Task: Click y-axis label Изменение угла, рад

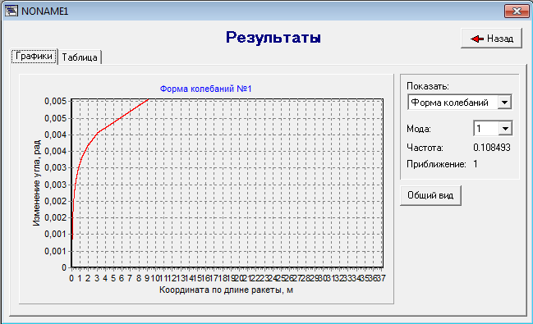Action: (36, 183)
